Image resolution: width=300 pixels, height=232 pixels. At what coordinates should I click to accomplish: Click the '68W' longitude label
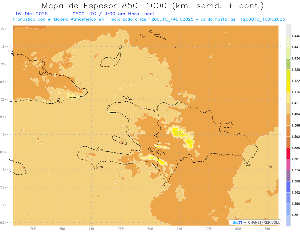pyautogui.click(x=267, y=229)
